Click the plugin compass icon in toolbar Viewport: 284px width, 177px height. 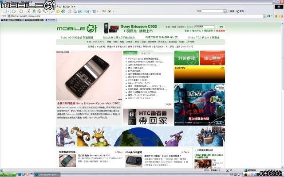pyautogui.click(x=110, y=11)
